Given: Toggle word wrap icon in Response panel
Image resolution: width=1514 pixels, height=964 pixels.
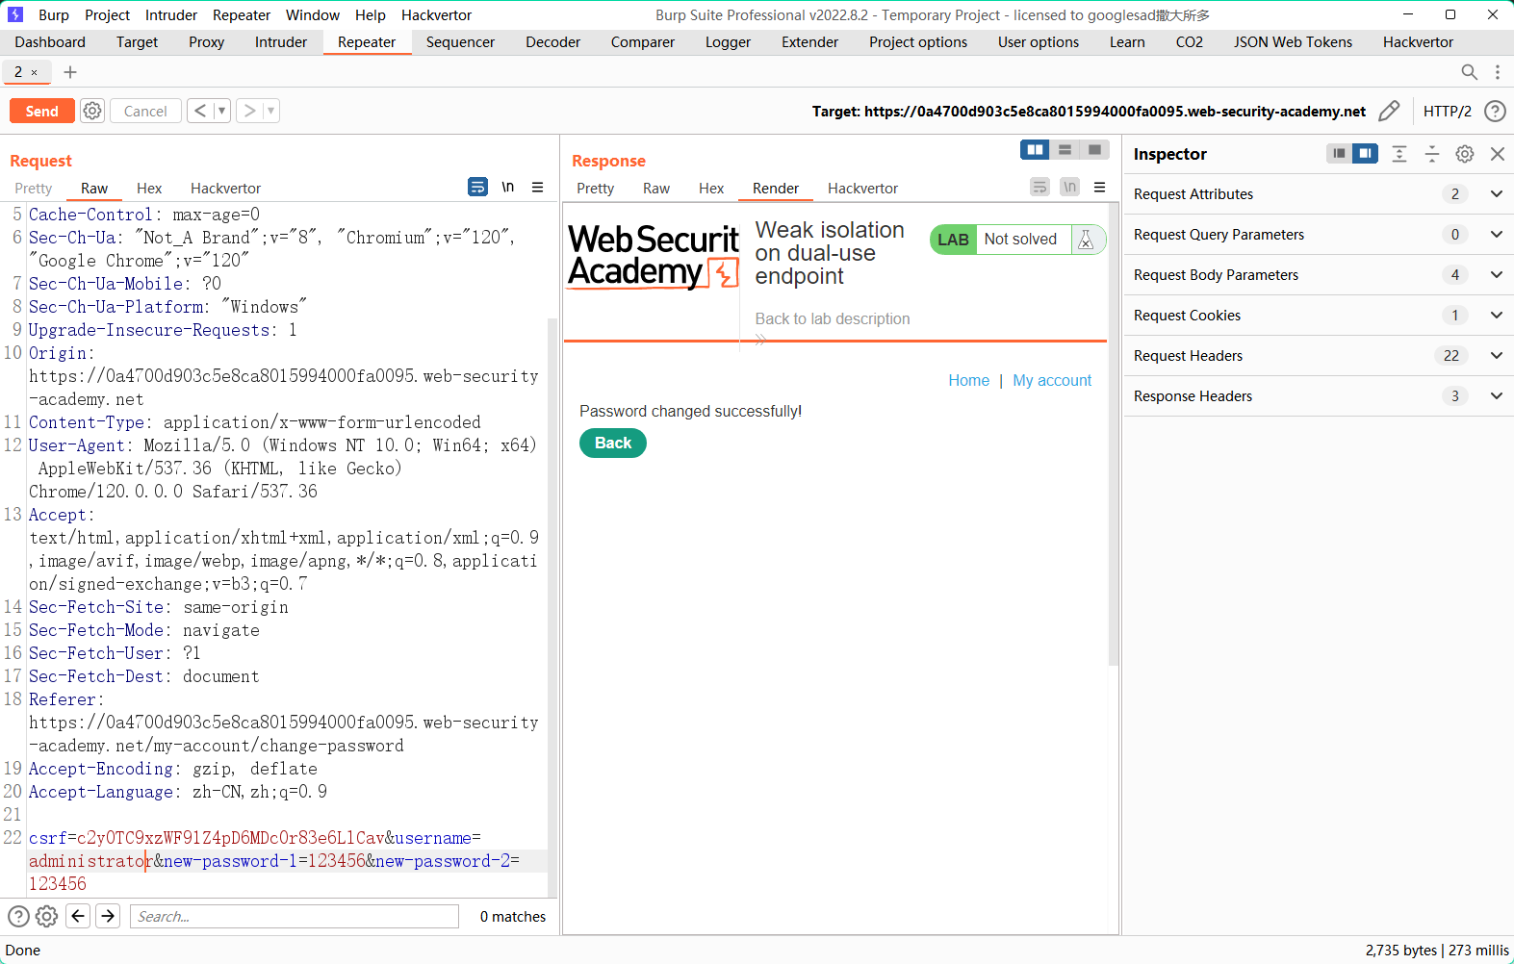Looking at the screenshot, I should coord(1039,187).
